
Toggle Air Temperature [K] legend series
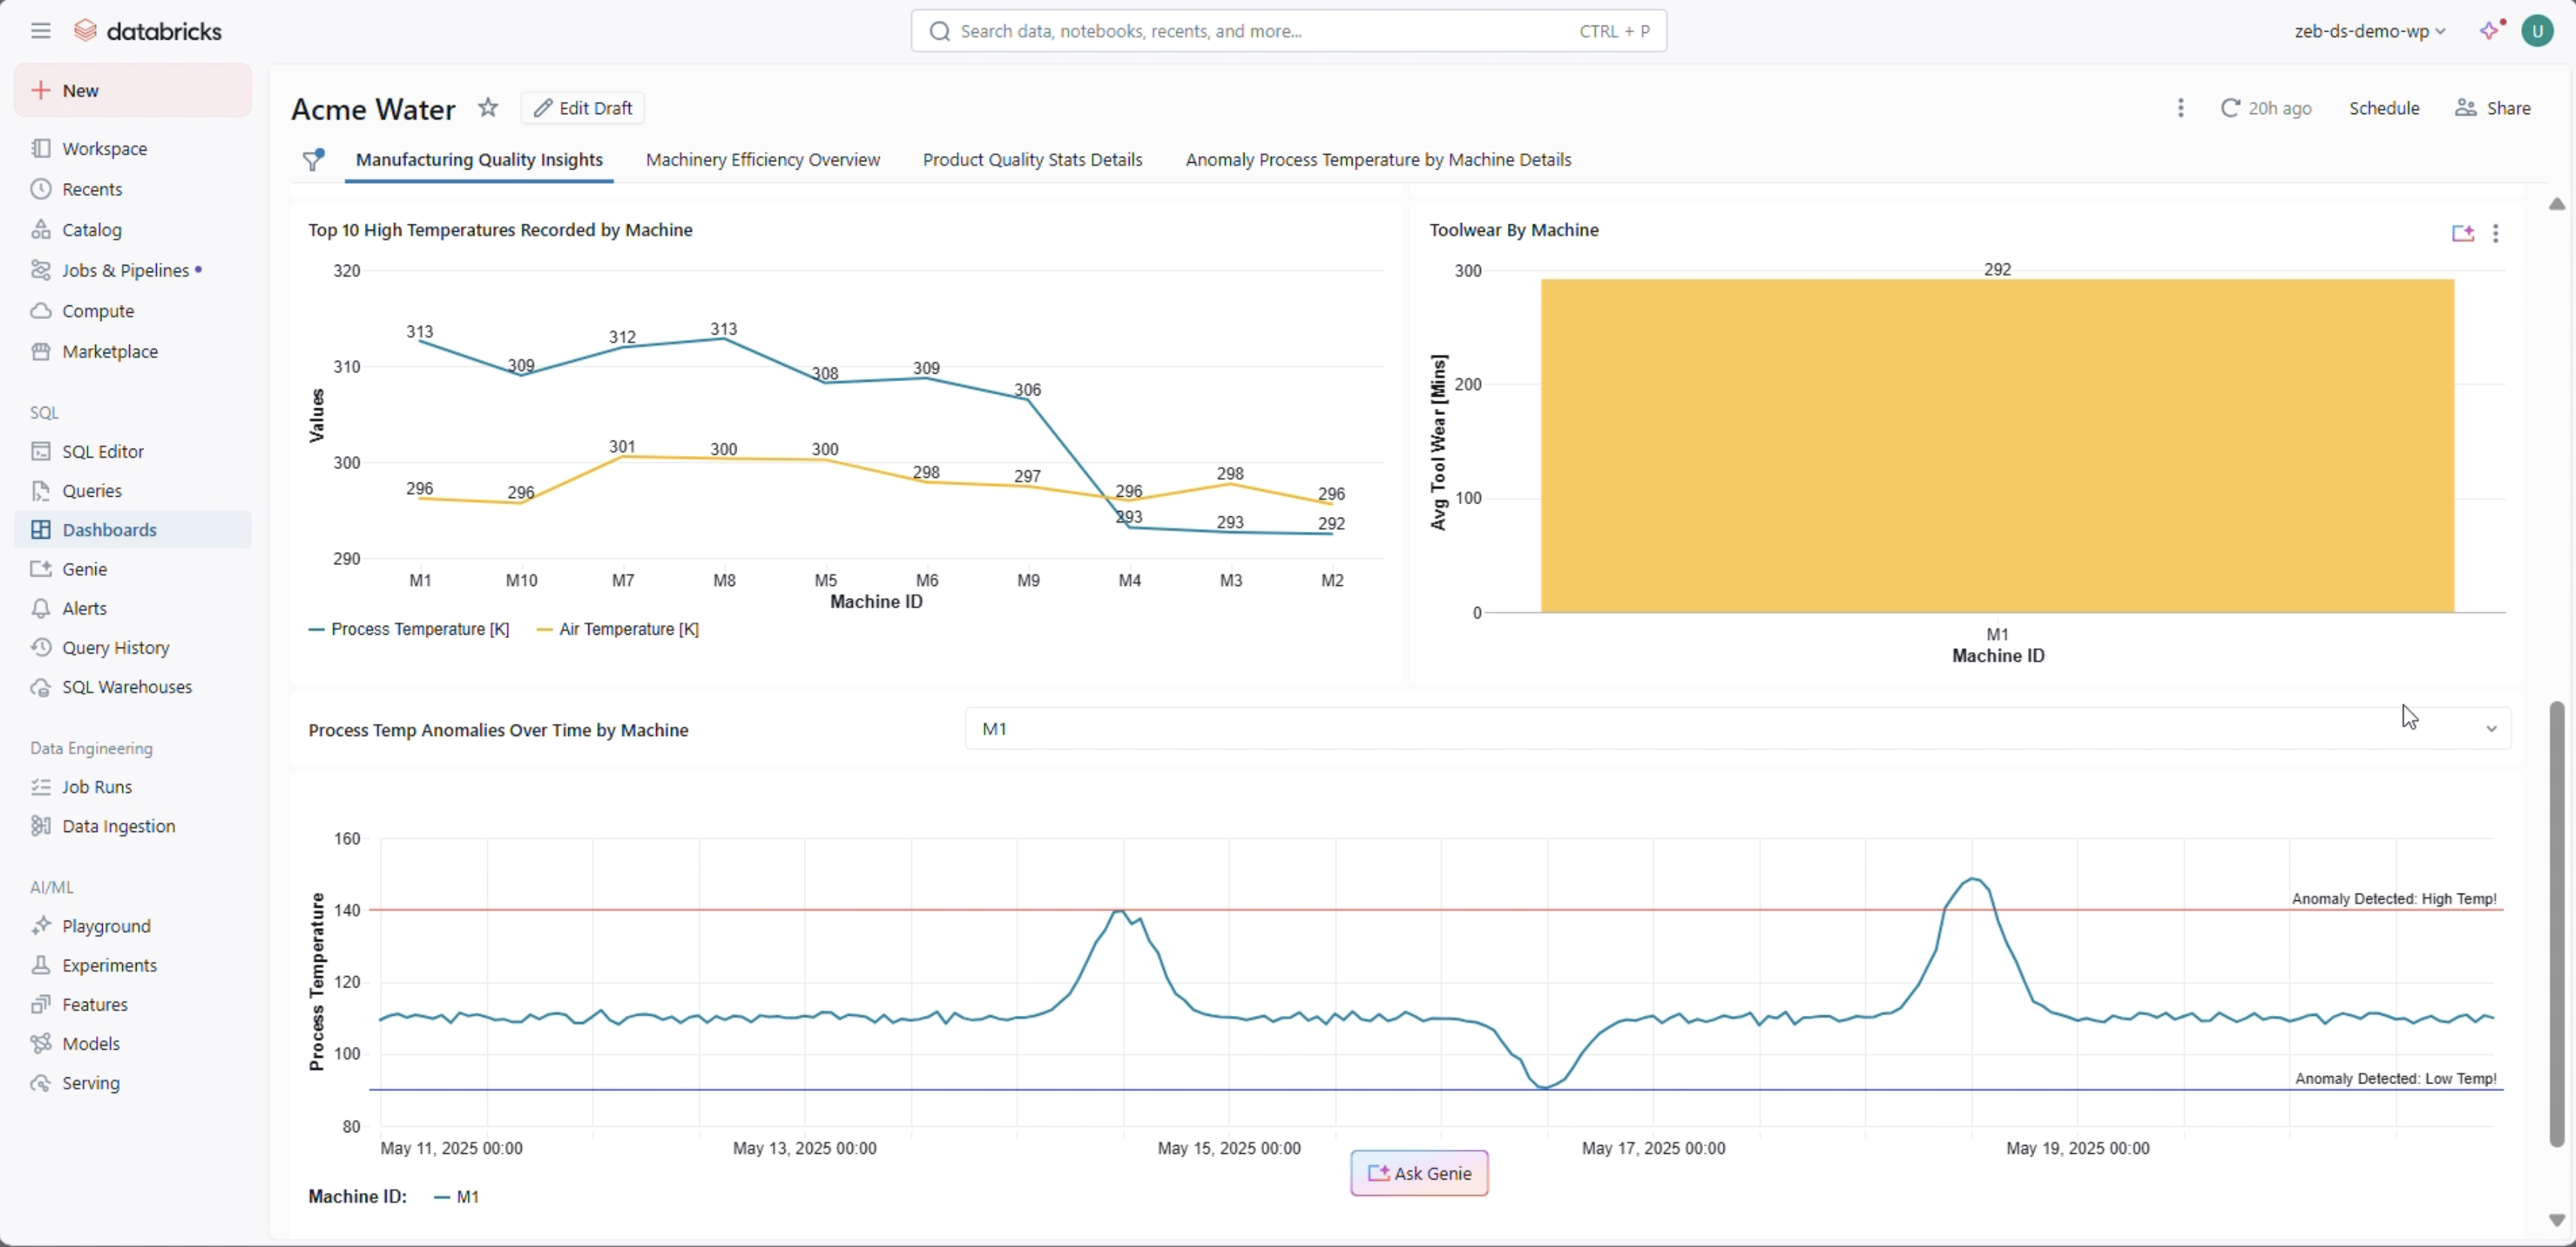pyautogui.click(x=618, y=629)
